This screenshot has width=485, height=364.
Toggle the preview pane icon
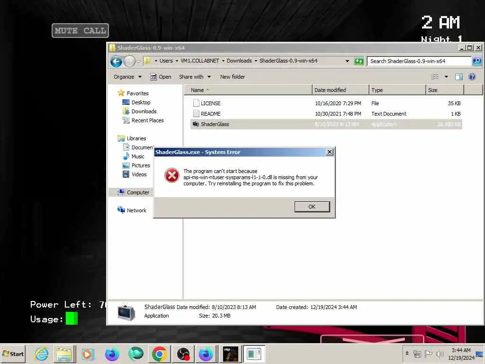[x=458, y=77]
